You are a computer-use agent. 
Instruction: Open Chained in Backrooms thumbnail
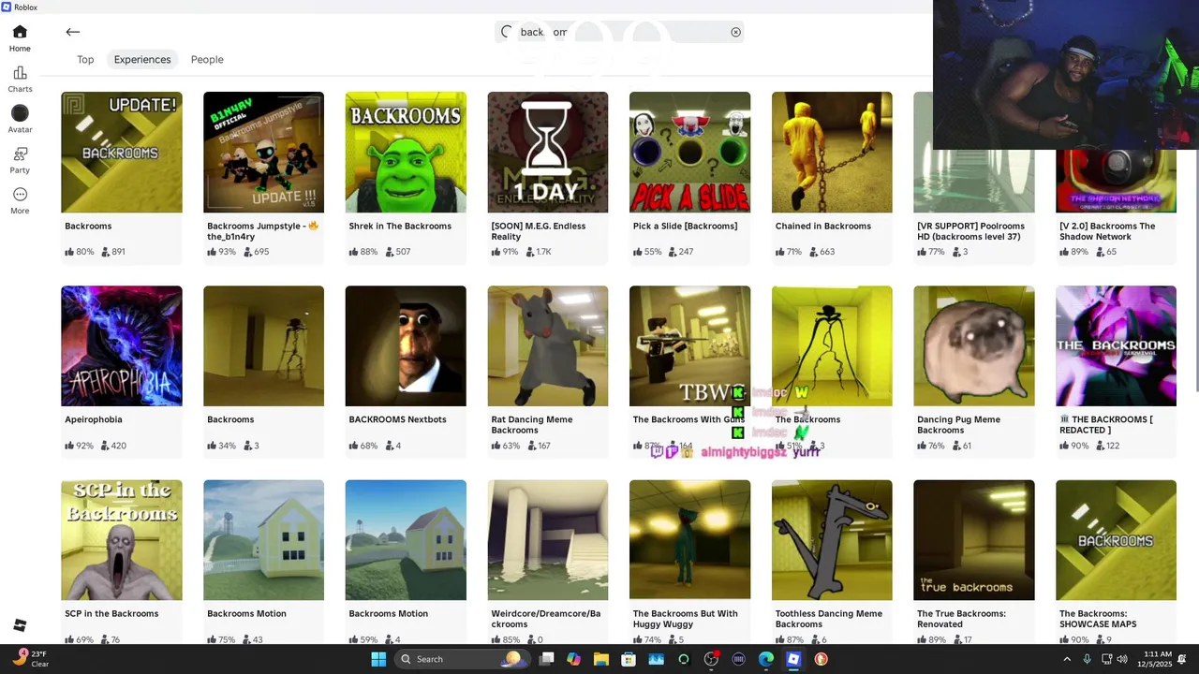point(832,152)
